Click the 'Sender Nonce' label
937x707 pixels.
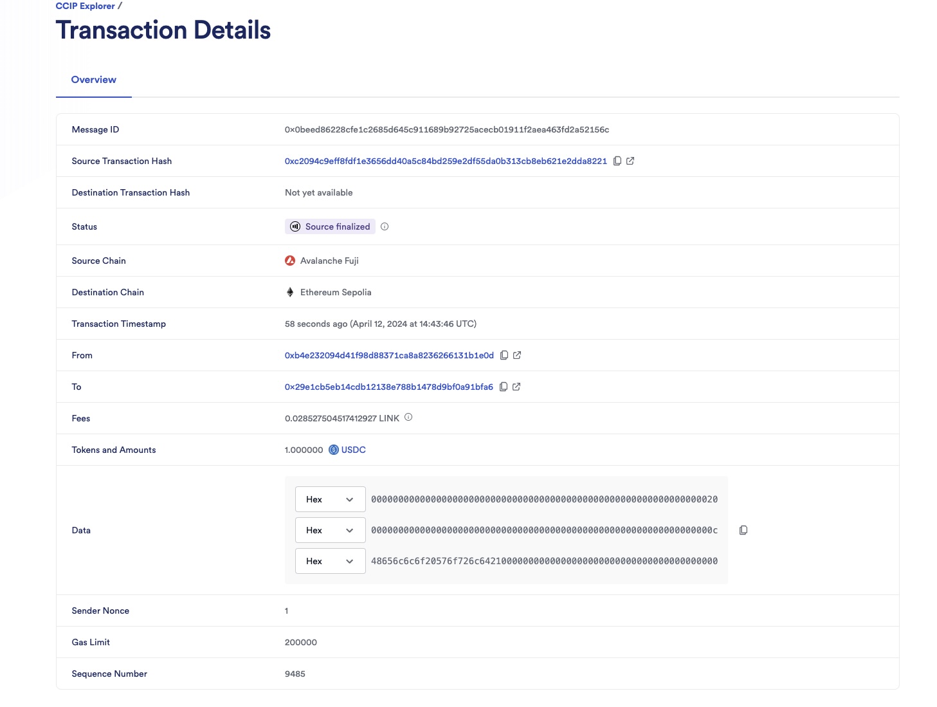click(x=100, y=611)
